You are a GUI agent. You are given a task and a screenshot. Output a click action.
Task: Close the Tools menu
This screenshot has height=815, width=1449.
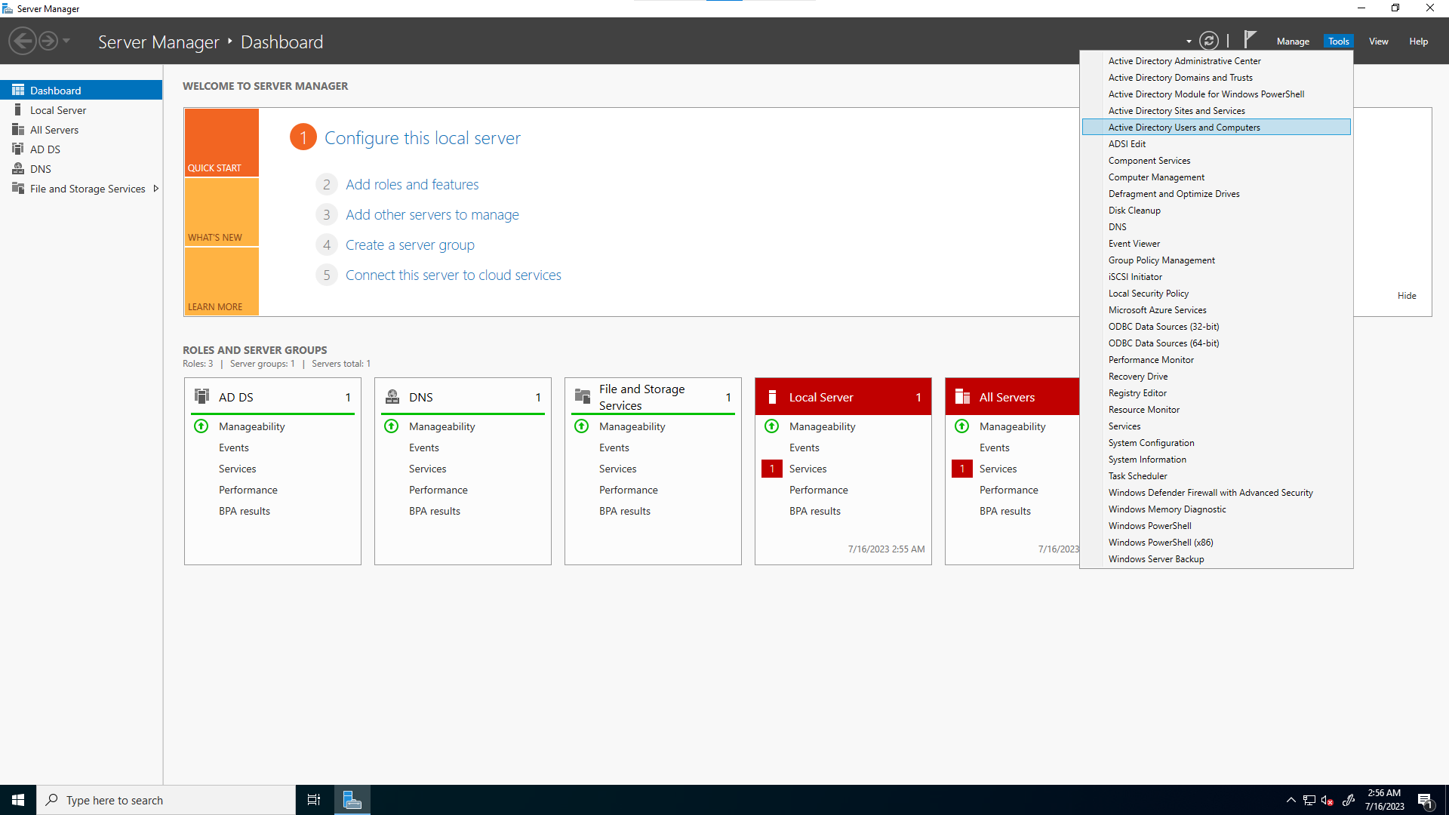click(1338, 42)
